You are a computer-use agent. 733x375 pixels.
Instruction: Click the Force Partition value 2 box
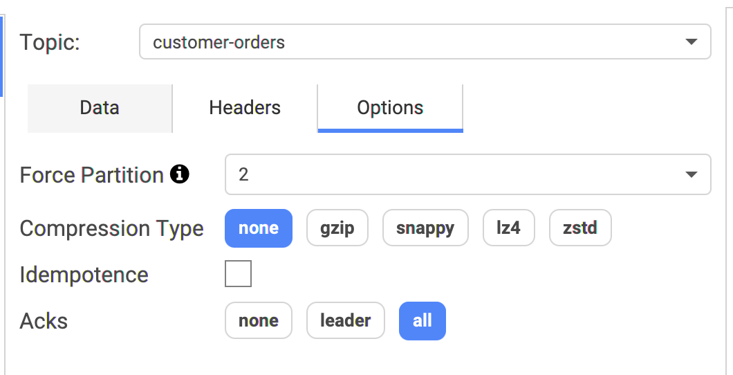(468, 174)
